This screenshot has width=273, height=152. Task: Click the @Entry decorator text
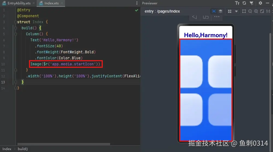(24, 10)
